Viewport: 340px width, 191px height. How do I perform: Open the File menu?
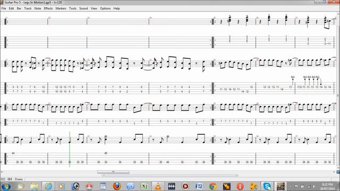click(x=4, y=8)
